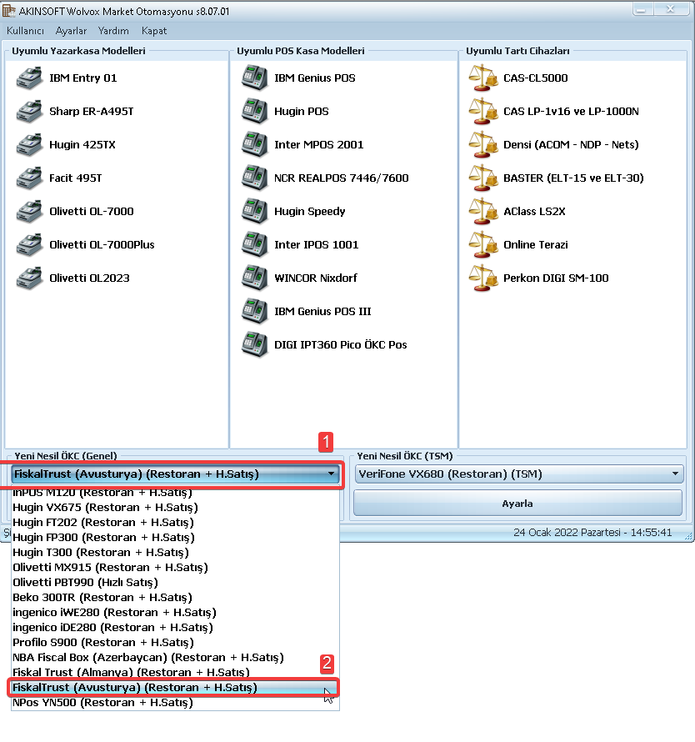This screenshot has width=695, height=742.
Task: Open the Kullanıcı menu
Action: pyautogui.click(x=26, y=31)
